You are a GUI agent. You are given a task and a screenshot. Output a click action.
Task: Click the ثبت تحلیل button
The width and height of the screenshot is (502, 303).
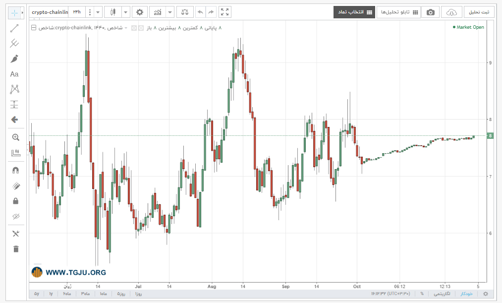pyautogui.click(x=479, y=12)
